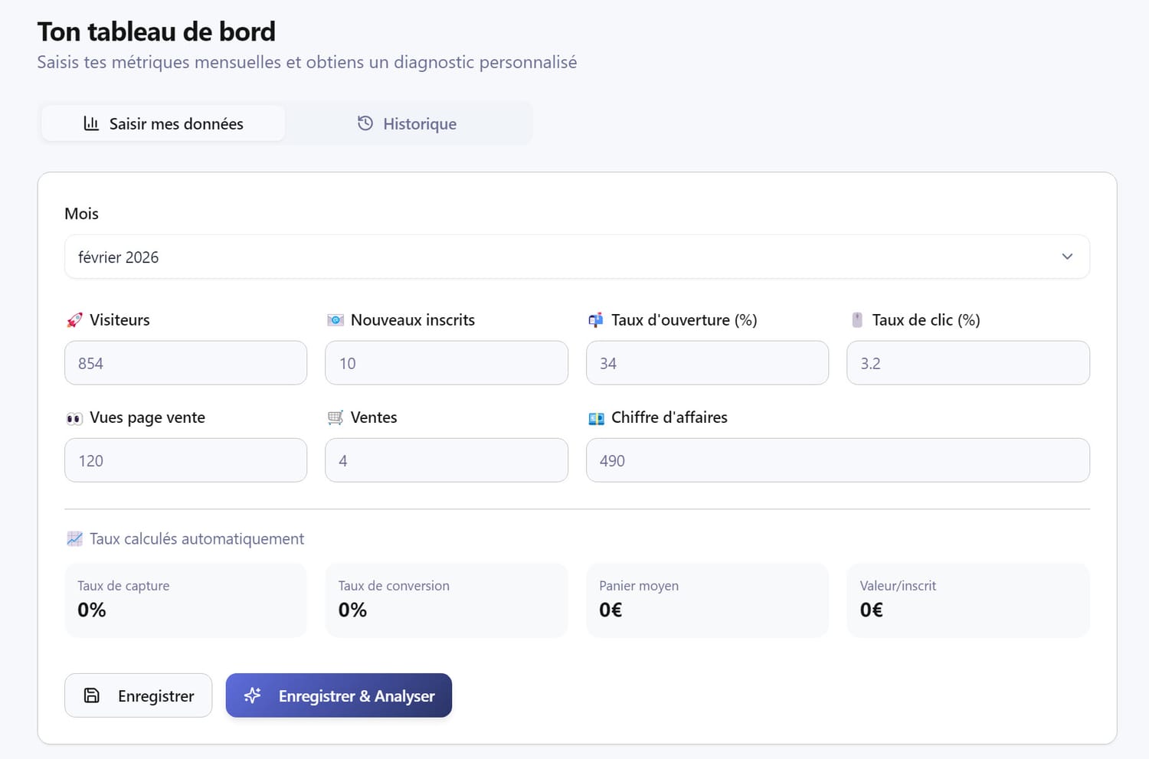Select the Chiffre d'affaires input box
The width and height of the screenshot is (1149, 759).
tap(837, 460)
